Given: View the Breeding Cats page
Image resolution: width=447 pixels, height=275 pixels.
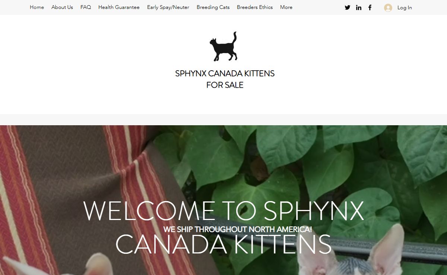Looking at the screenshot, I should (x=213, y=7).
